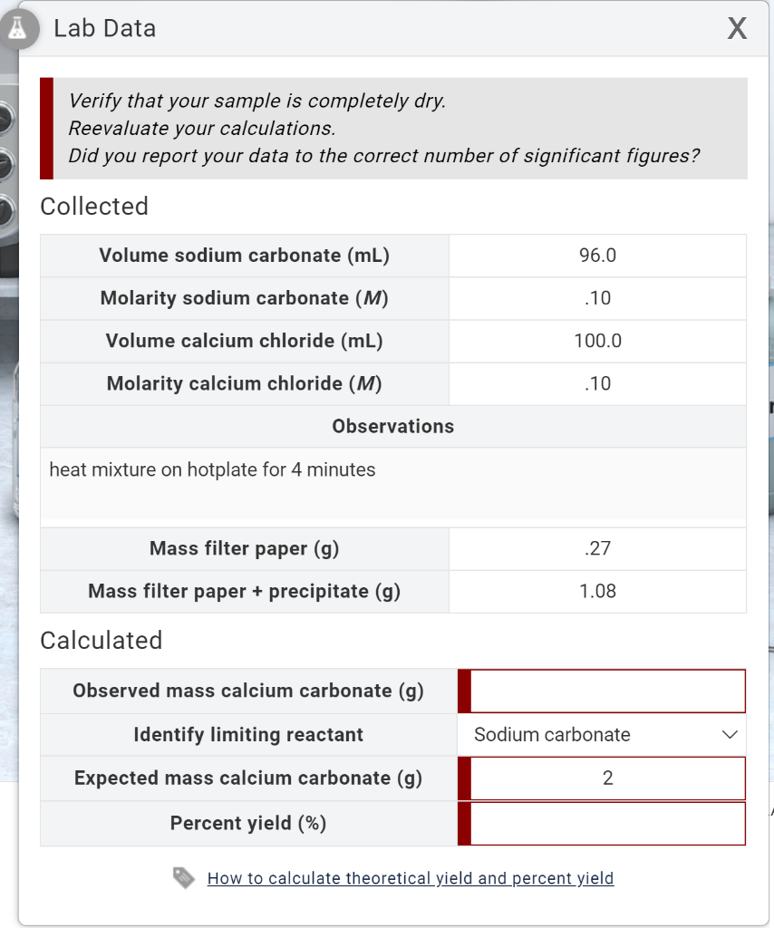Select the Molarity calcium chloride cell
The image size is (774, 928).
(597, 383)
